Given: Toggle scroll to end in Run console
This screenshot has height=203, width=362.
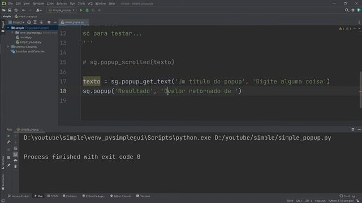Looking at the screenshot, I should 15,154.
